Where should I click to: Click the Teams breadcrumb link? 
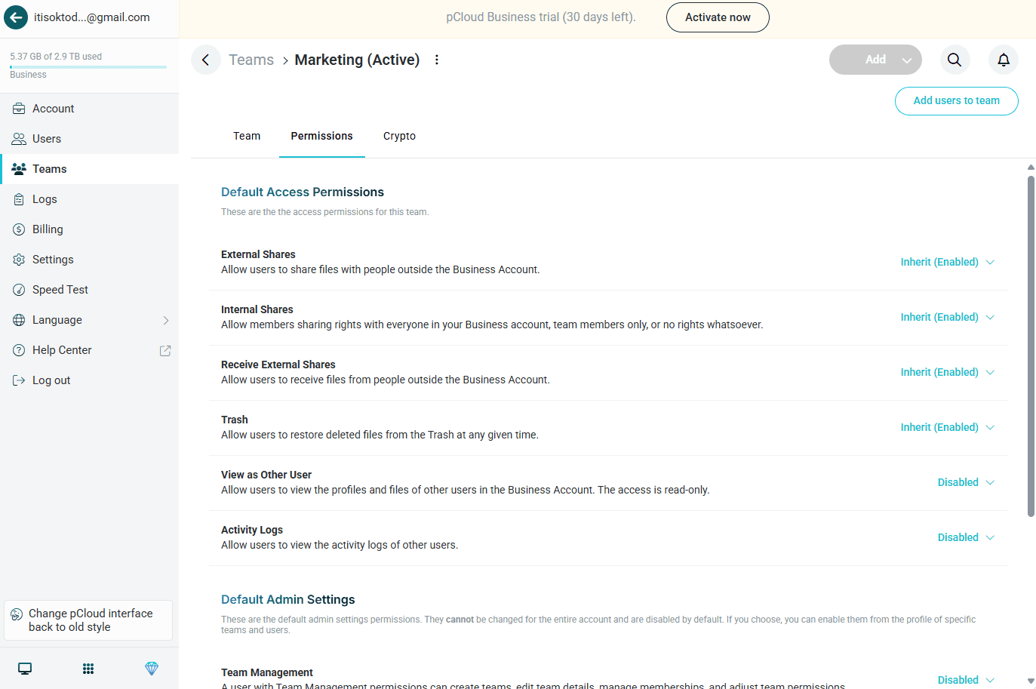[x=251, y=60]
